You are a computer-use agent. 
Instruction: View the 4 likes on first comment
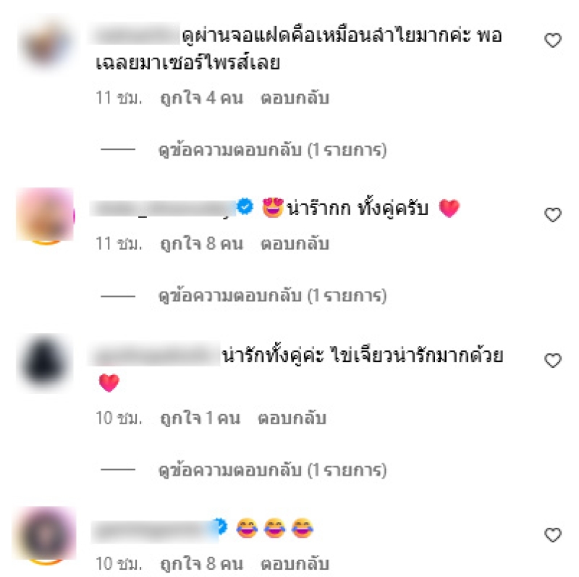pos(202,98)
